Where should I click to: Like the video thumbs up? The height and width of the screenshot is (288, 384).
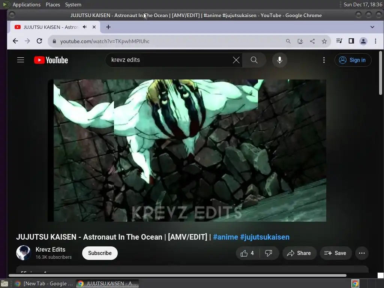pos(247,253)
